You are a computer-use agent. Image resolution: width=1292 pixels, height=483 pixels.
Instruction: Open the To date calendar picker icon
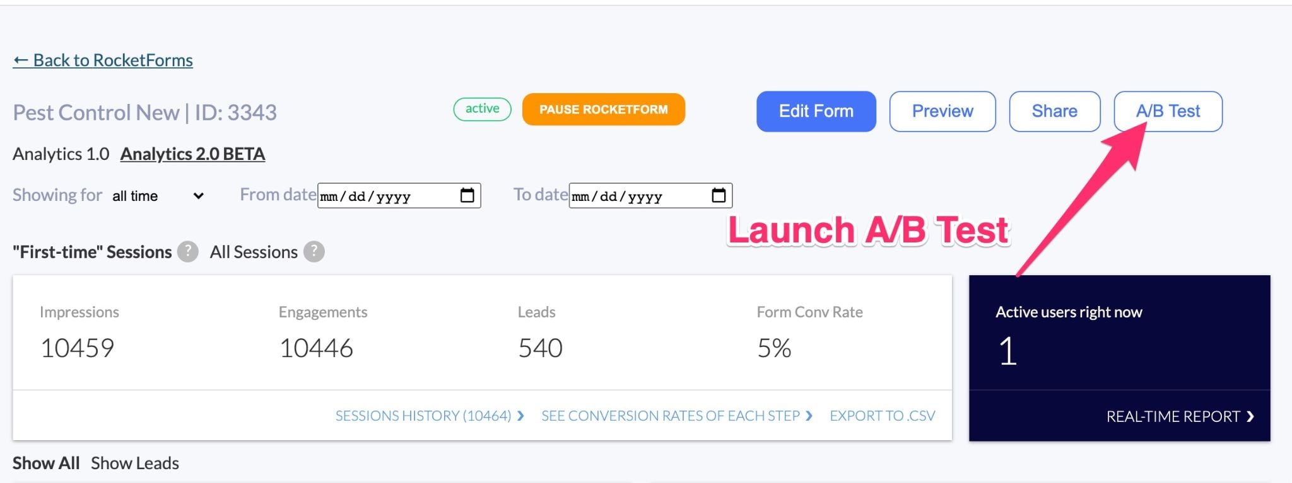click(x=719, y=195)
